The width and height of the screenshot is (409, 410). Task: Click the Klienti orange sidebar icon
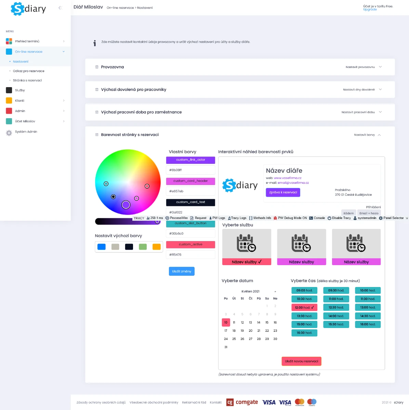9,100
